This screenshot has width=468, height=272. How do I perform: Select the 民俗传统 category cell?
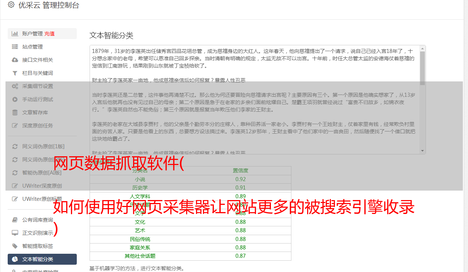tap(140, 239)
